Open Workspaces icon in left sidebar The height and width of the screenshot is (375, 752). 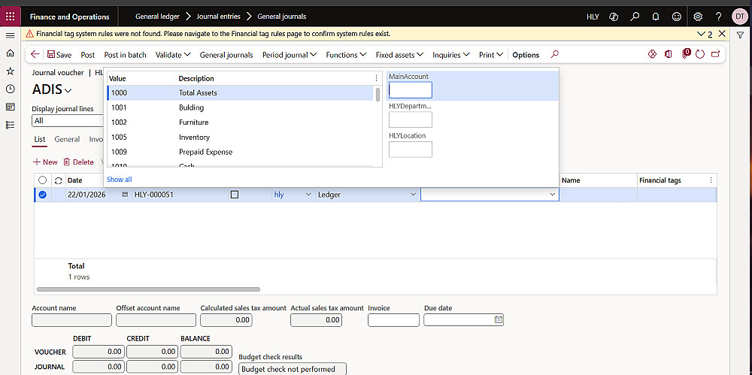[10, 107]
